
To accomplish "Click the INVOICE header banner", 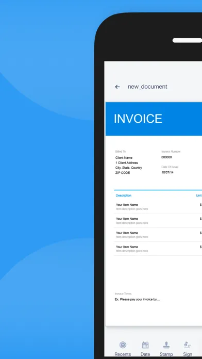I will (154, 119).
